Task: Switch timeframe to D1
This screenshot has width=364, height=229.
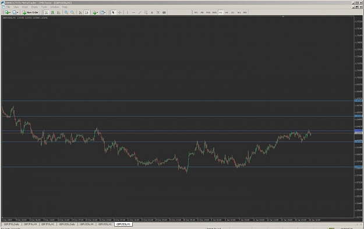Action: point(232,13)
